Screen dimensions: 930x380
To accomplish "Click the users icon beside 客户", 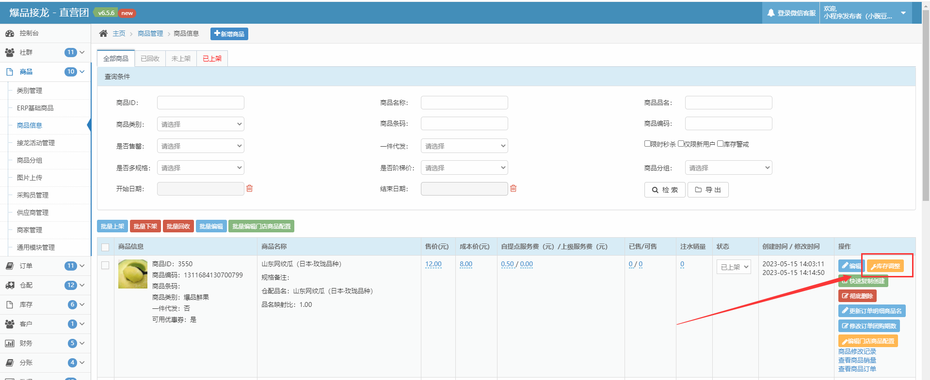I will (x=10, y=324).
